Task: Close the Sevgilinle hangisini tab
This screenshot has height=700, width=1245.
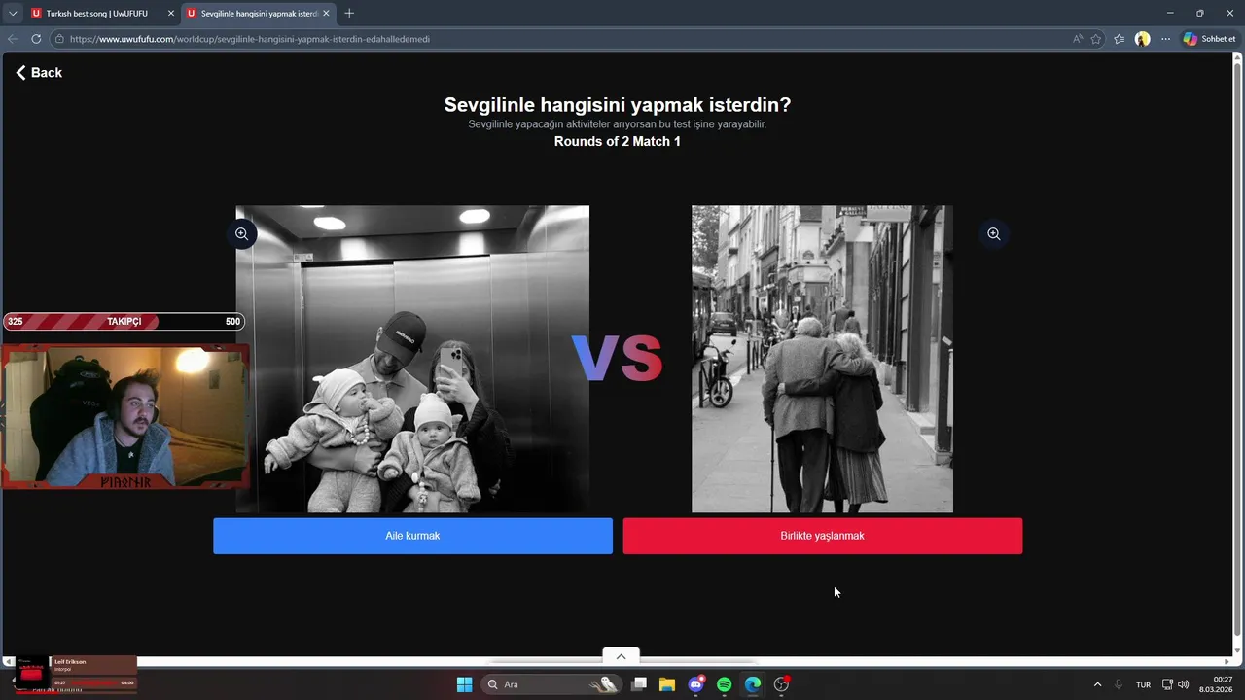Action: (326, 14)
